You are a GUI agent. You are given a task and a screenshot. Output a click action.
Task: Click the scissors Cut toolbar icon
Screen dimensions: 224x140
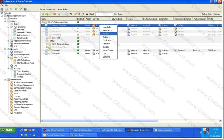(x=59, y=14)
